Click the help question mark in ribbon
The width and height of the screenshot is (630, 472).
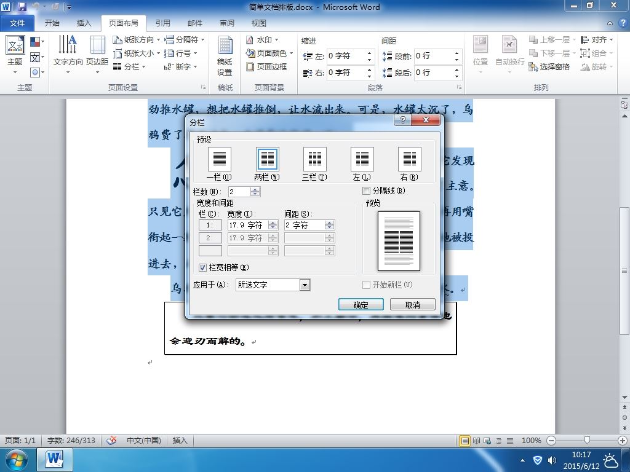623,23
